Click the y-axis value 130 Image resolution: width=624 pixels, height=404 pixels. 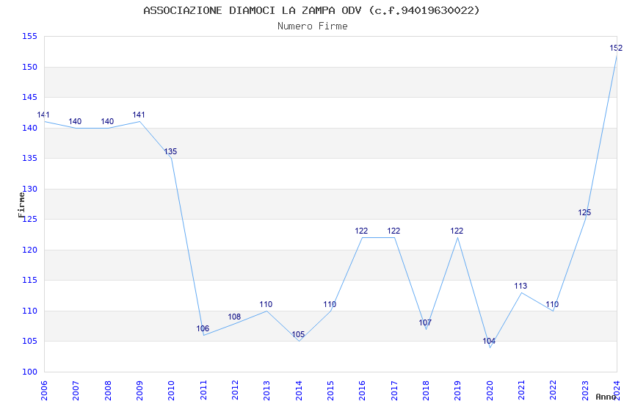(29, 189)
